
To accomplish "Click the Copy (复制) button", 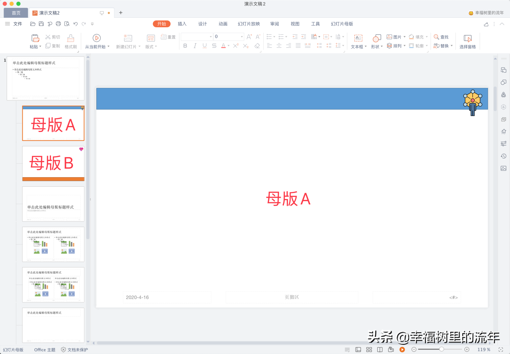I will click(x=53, y=46).
